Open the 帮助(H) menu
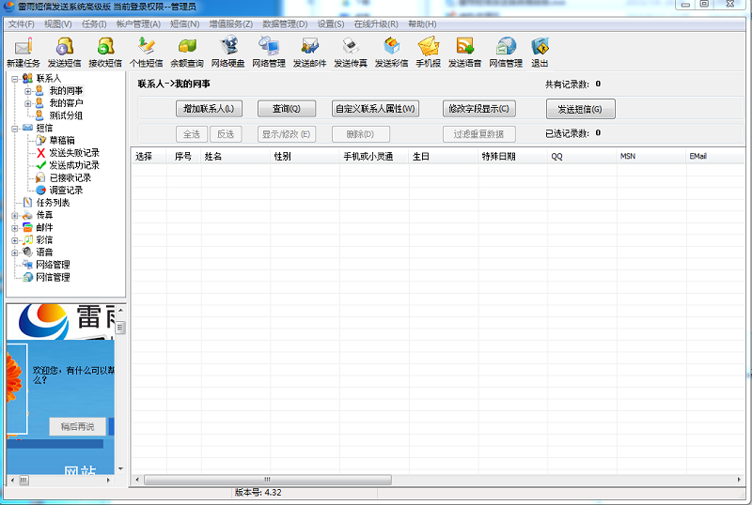Image resolution: width=752 pixels, height=505 pixels. click(x=422, y=24)
